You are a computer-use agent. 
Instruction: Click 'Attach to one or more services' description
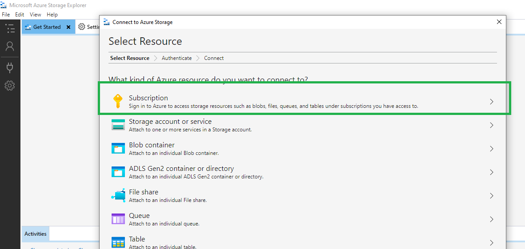[190, 130]
